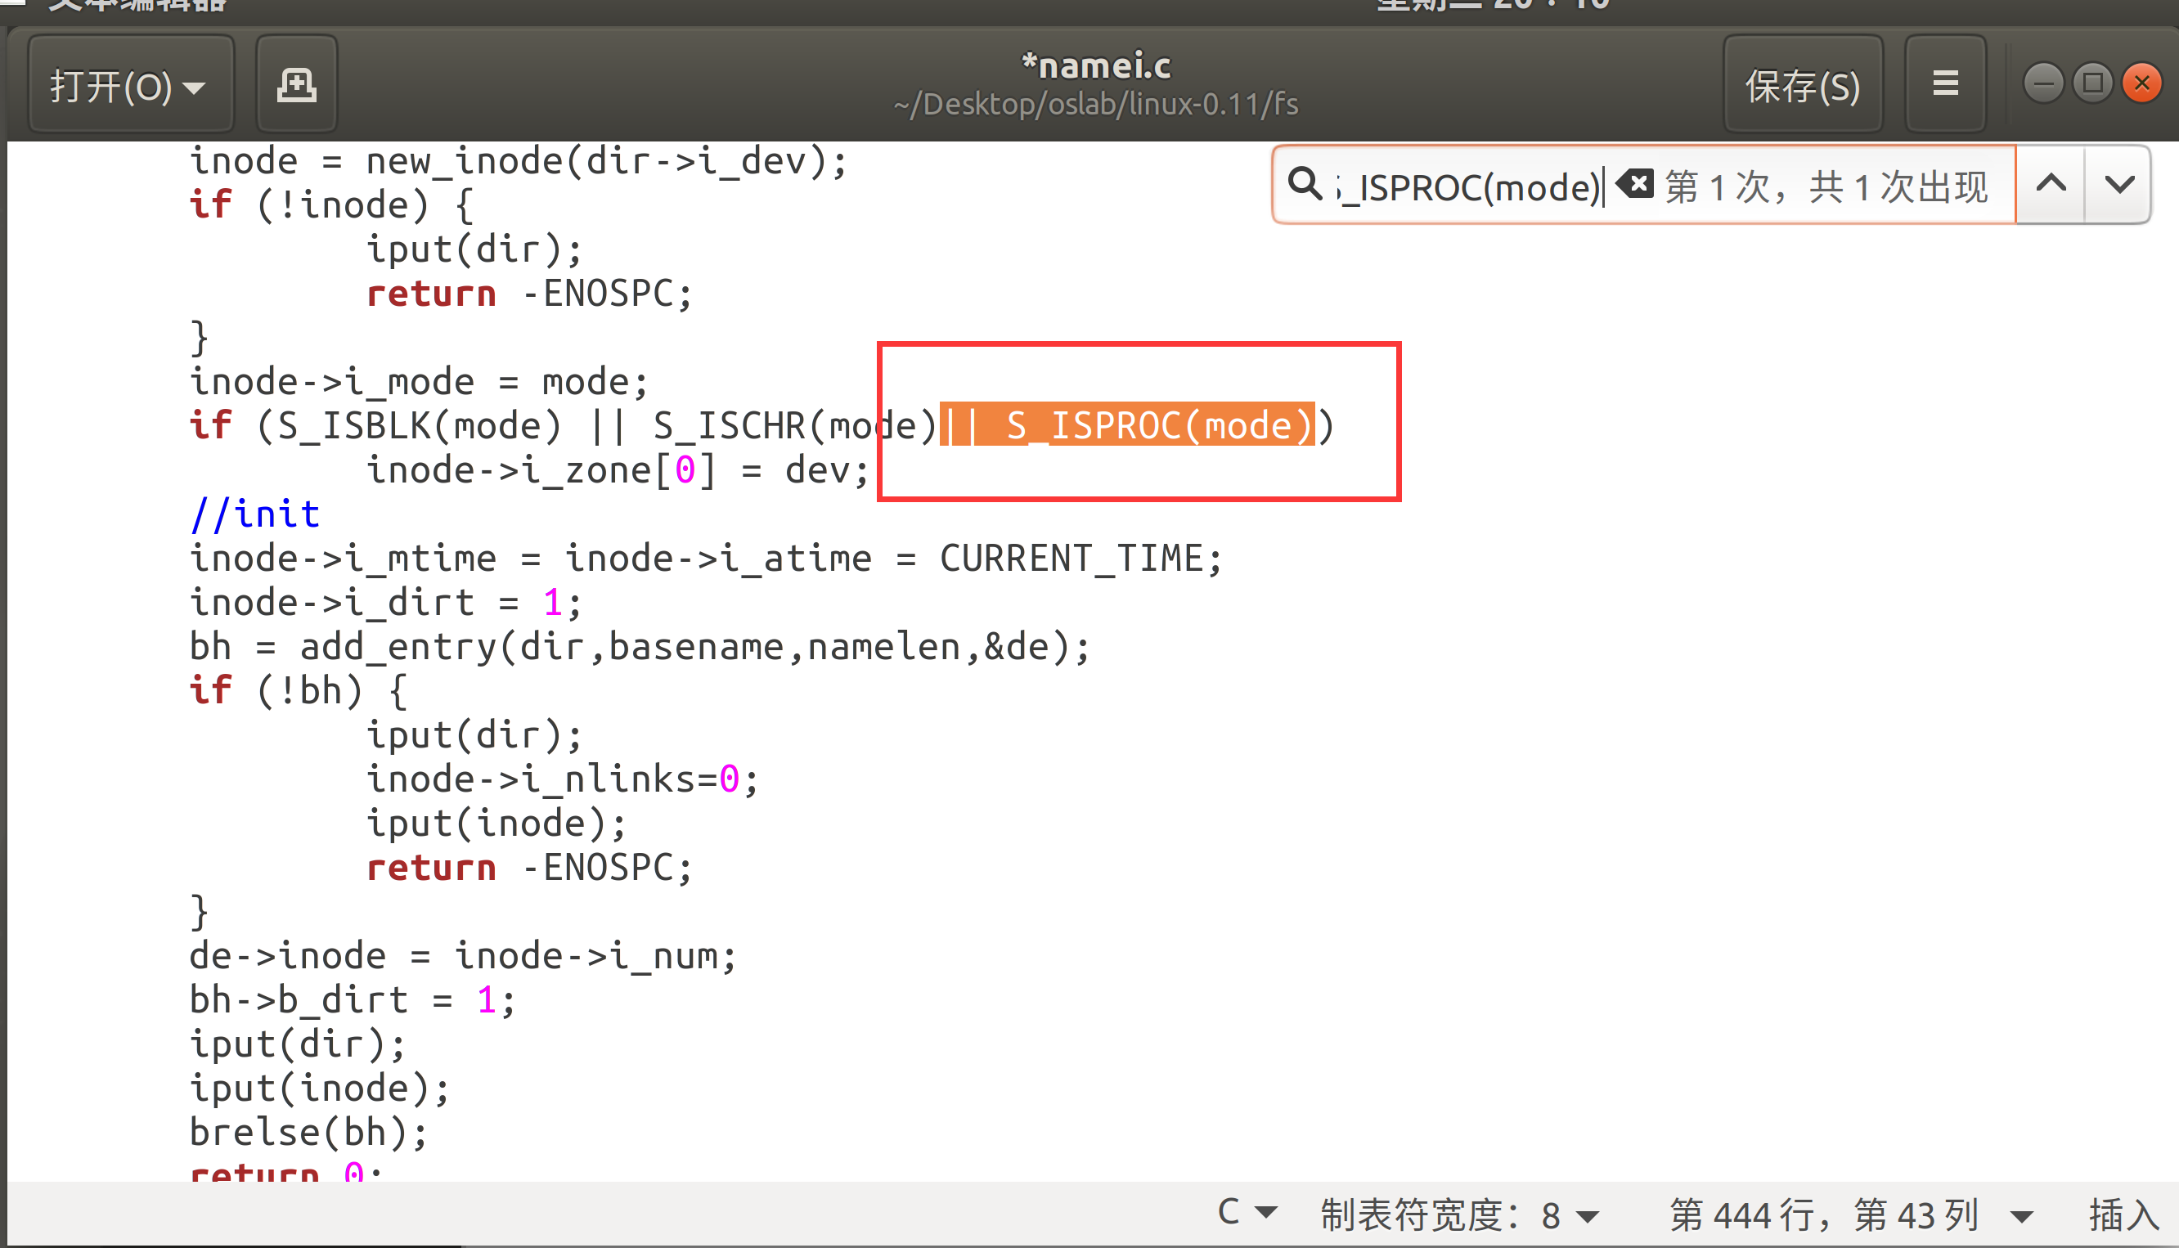
Task: Click the *namei.c title in header bar
Action: click(1095, 65)
